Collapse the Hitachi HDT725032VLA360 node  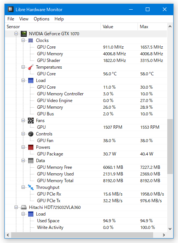(16, 207)
